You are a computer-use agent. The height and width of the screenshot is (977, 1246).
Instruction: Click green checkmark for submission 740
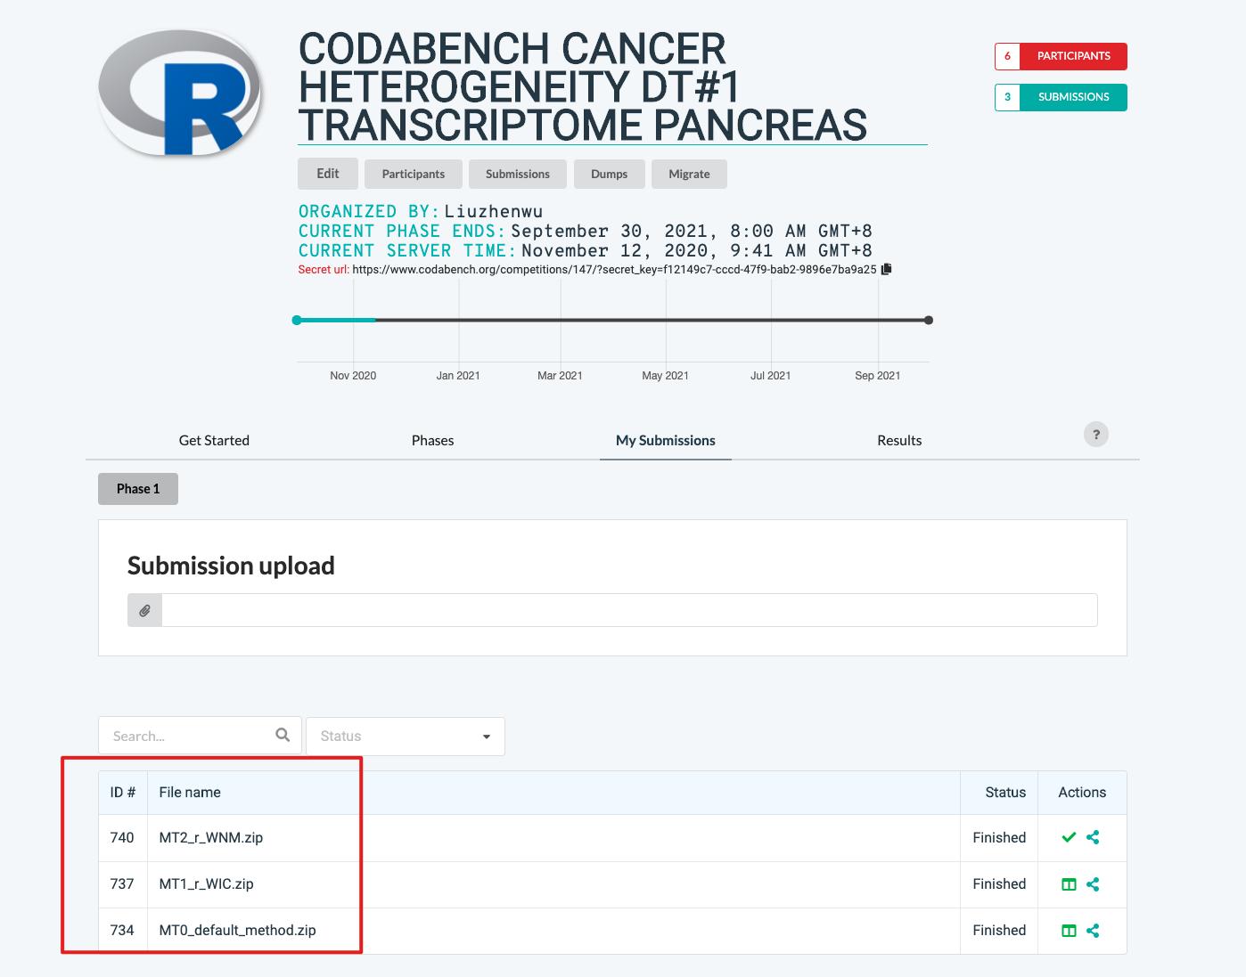(1069, 837)
